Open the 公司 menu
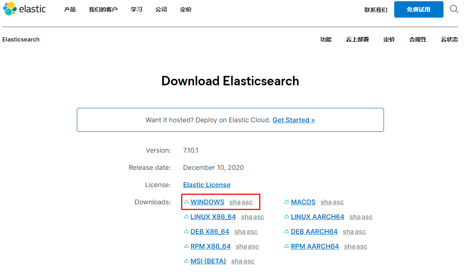 (161, 9)
